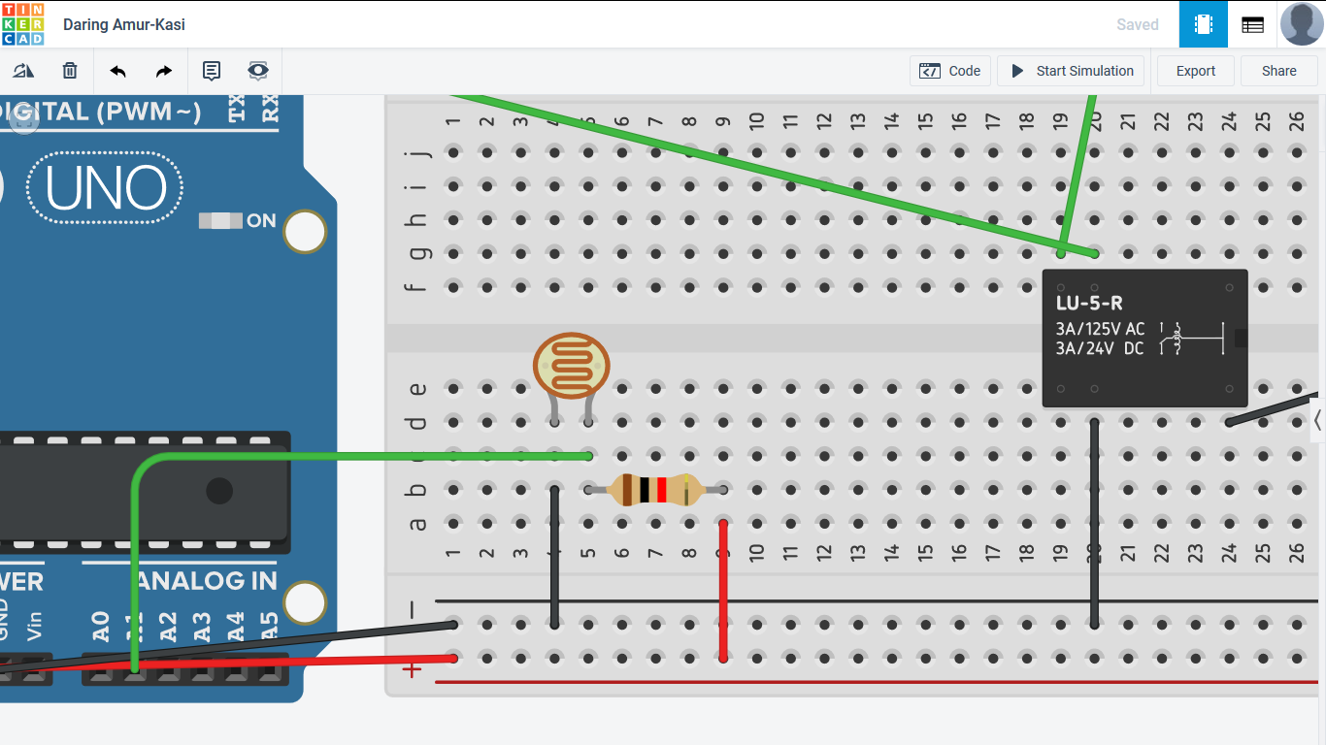
Task: Click the Arduino A3 analog pin socket
Action: point(202,669)
